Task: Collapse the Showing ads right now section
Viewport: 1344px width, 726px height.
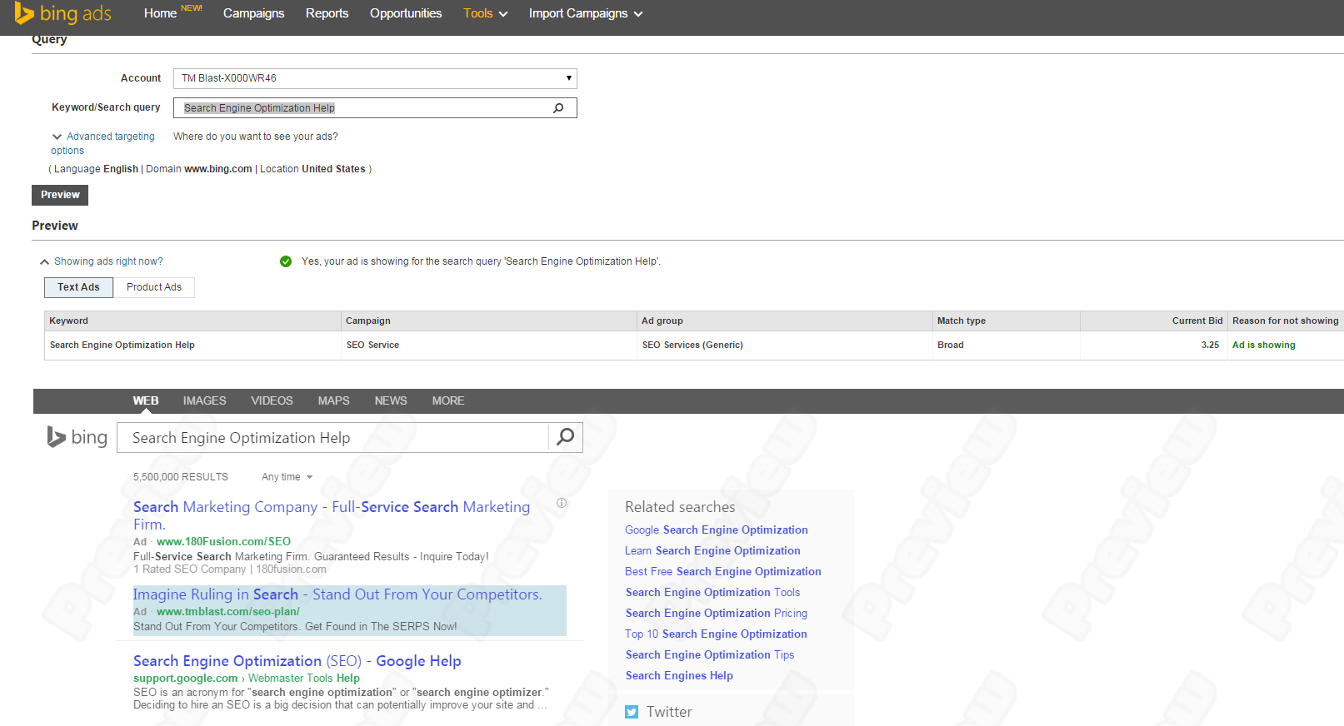Action: (x=102, y=261)
